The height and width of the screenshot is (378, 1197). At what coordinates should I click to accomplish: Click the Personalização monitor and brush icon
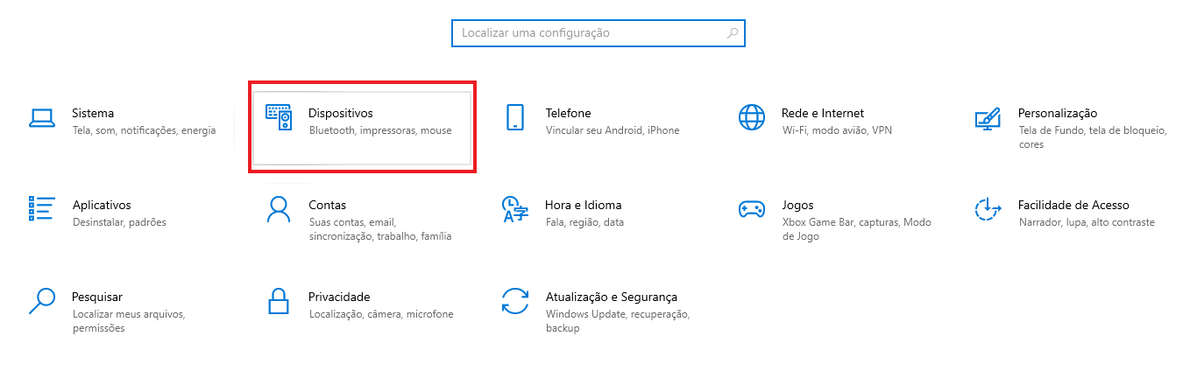coord(988,119)
